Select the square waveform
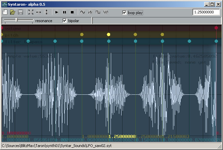 [x=98, y=12]
